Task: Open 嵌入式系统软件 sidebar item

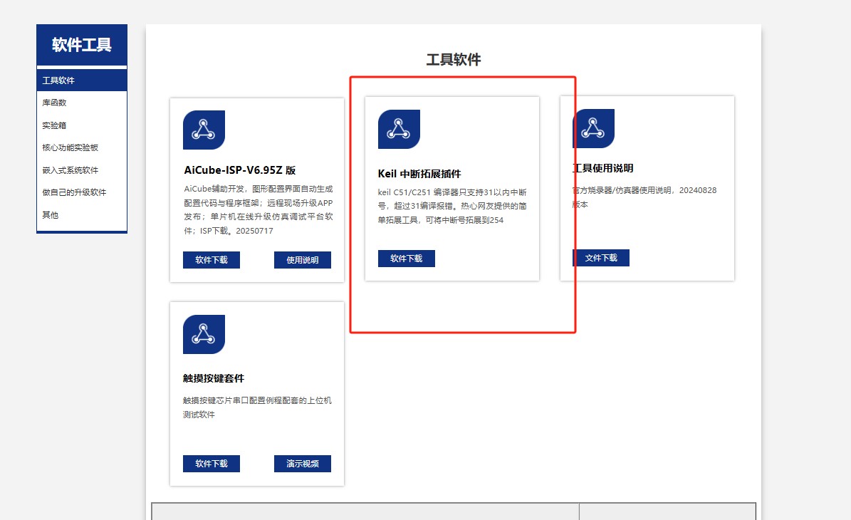Action: click(81, 170)
